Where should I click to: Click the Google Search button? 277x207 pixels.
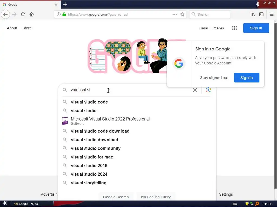coord(116,197)
